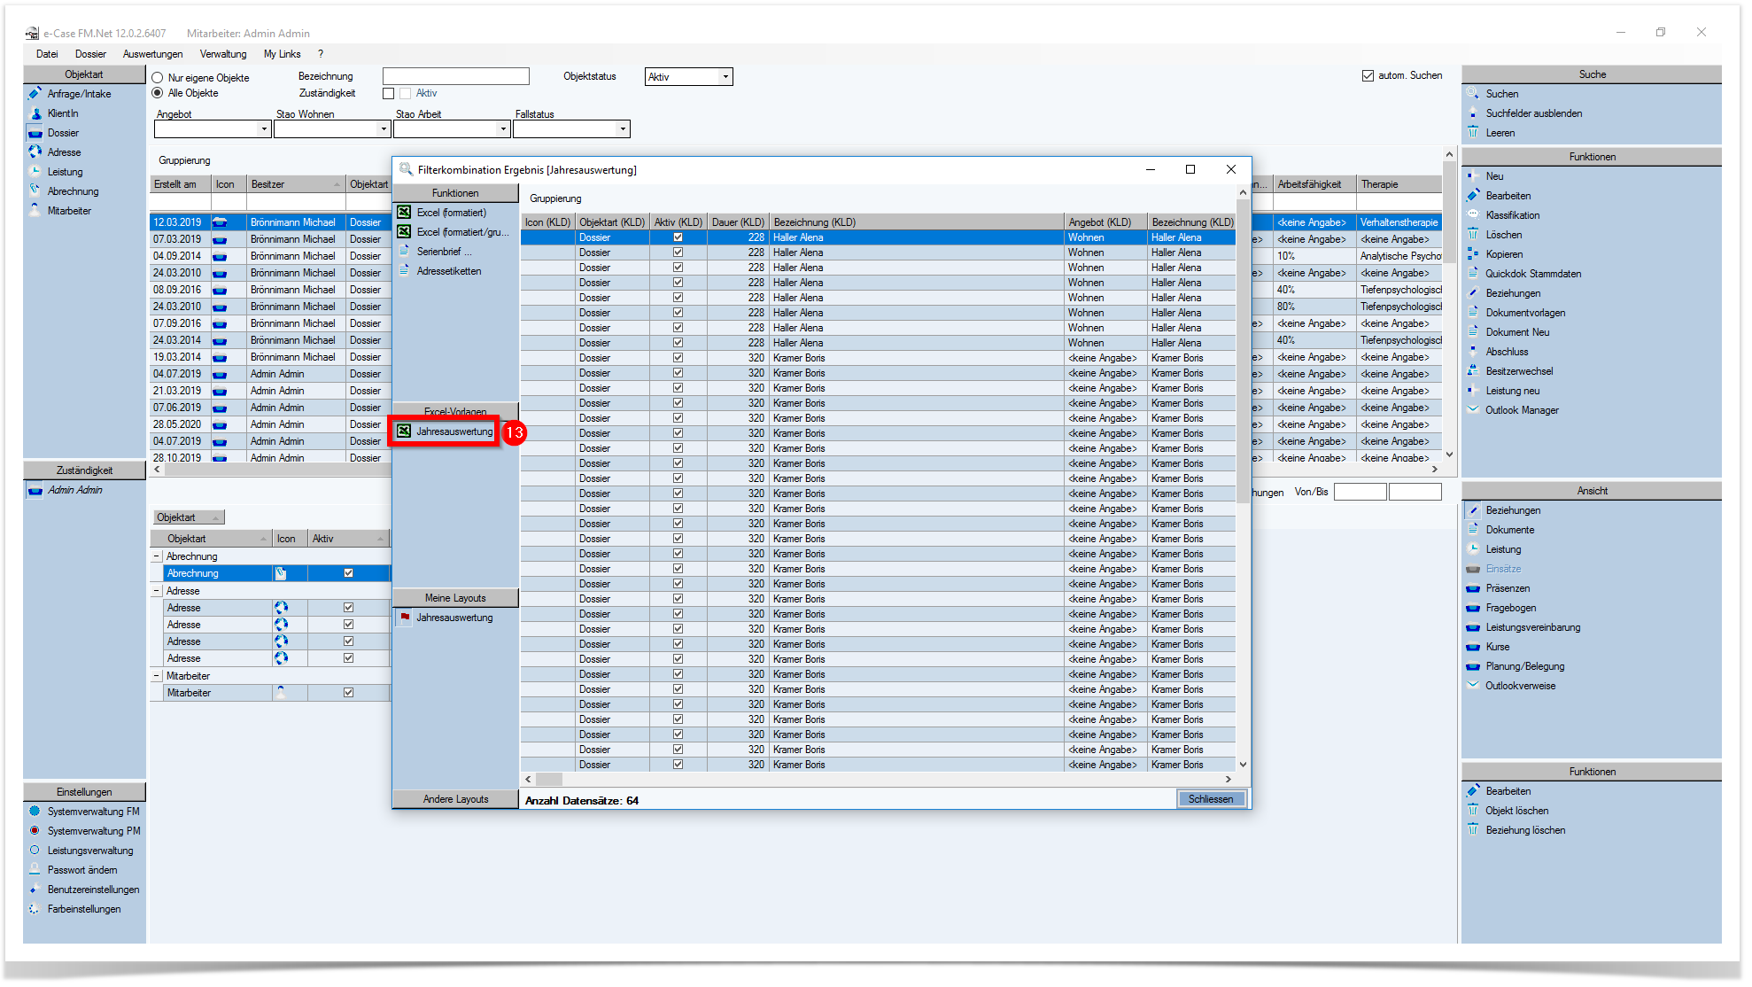Click Excel (formatiert) export icon
This screenshot has height=987, width=1752.
[404, 213]
